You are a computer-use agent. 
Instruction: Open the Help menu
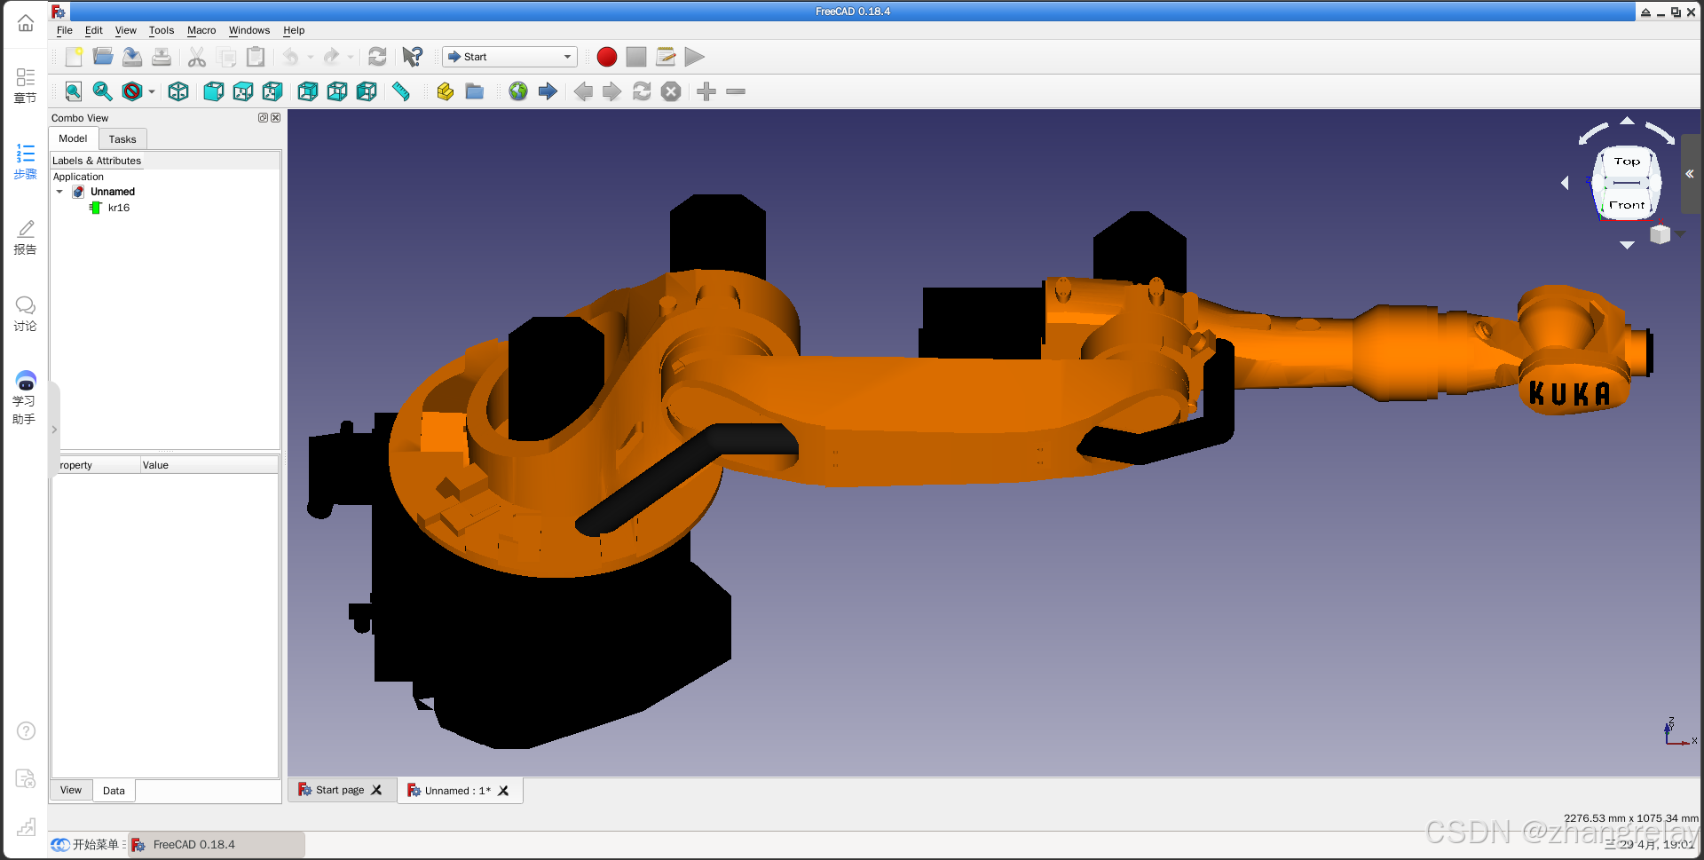coord(294,30)
